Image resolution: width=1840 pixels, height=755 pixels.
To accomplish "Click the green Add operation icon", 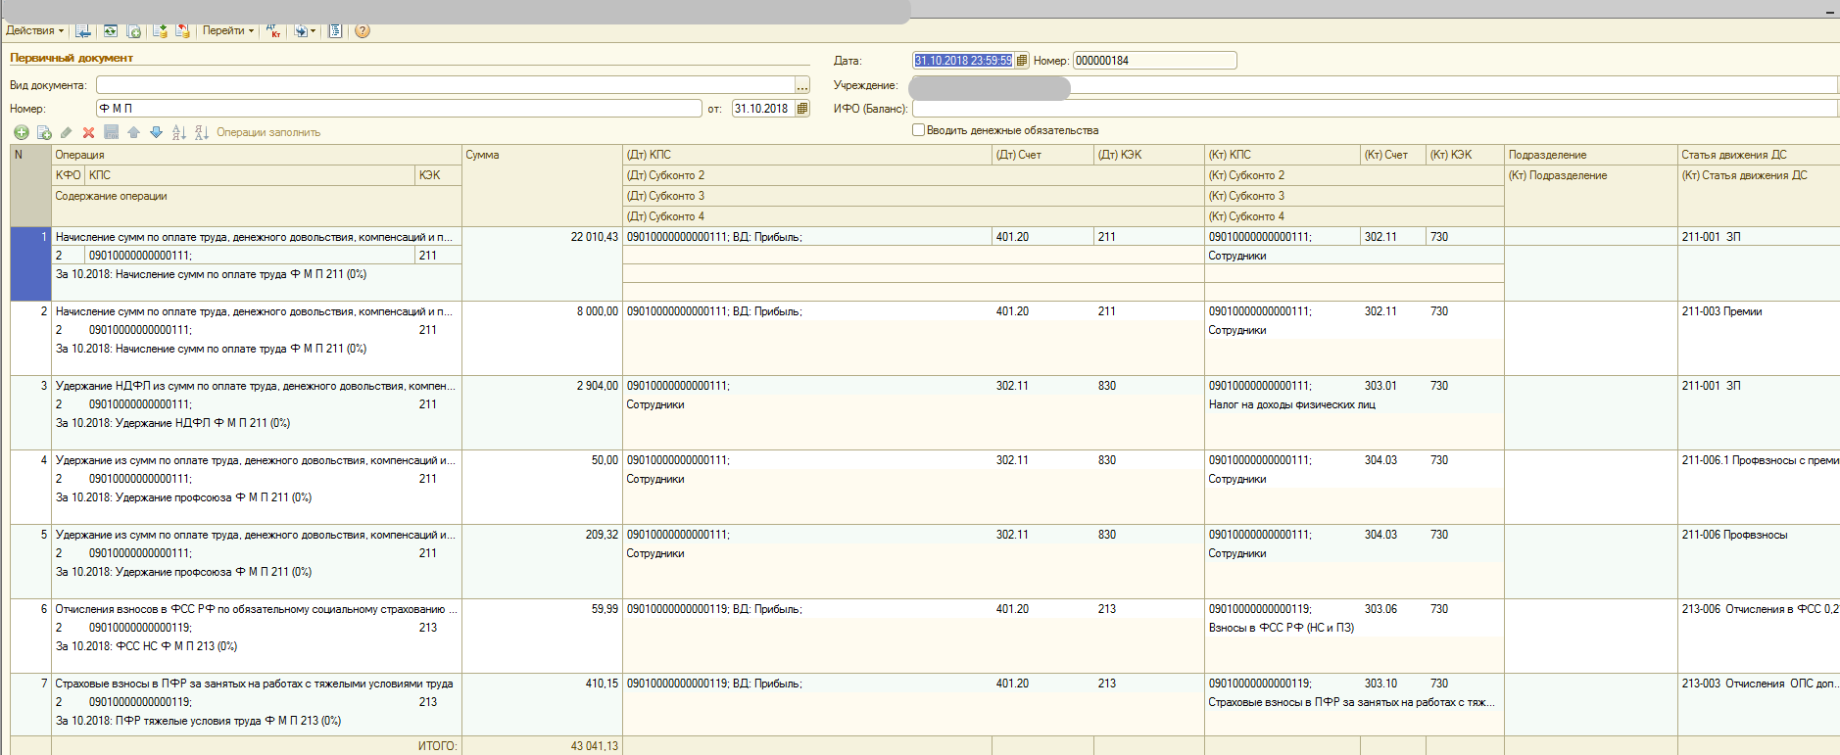I will 21,132.
